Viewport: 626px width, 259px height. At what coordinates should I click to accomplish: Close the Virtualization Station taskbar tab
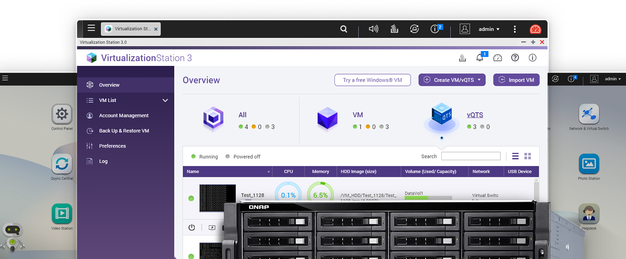(x=156, y=29)
